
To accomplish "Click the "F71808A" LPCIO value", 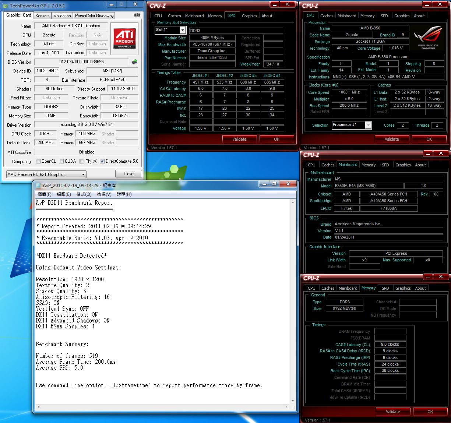I will 389,208.
